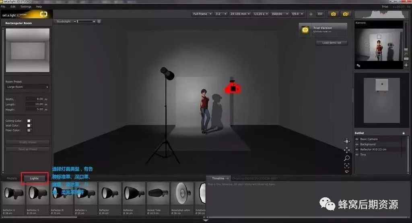Screen dimensions: 412x223
Task: Click the pan view four-arrow icon
Action: (347, 150)
